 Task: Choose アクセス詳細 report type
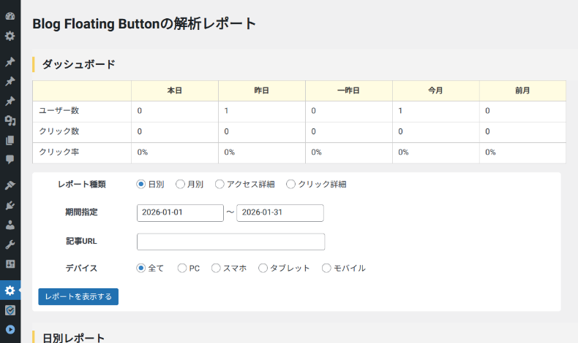[219, 184]
